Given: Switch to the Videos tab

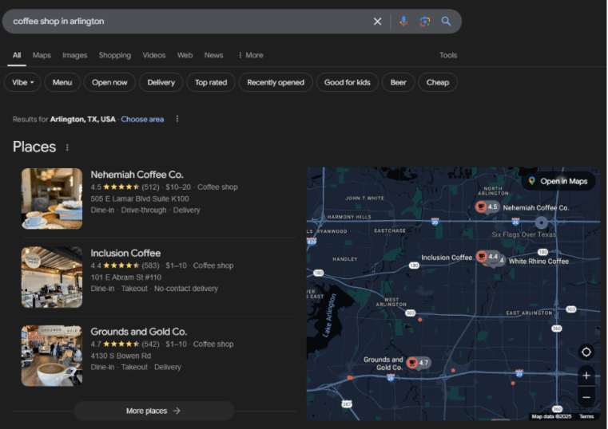Looking at the screenshot, I should (x=154, y=55).
